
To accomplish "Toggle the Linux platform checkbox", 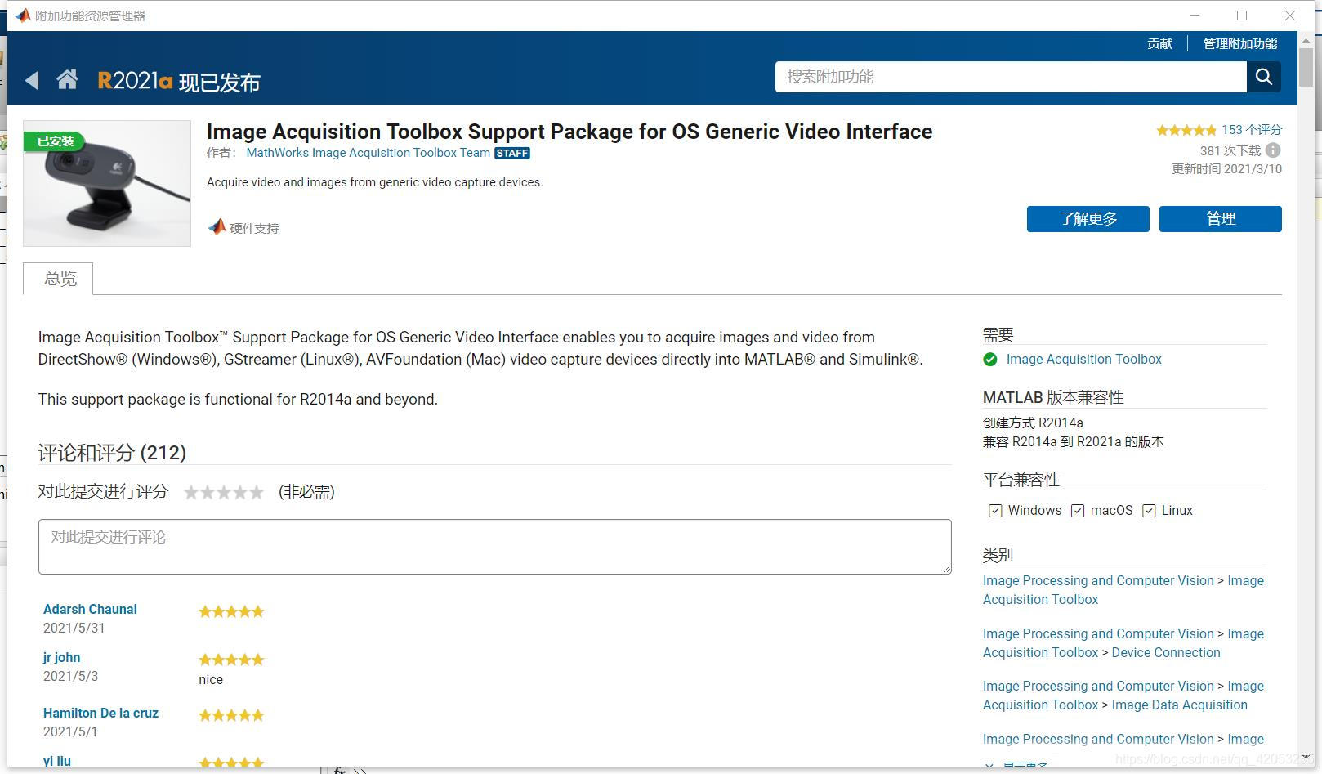I will pos(1149,511).
